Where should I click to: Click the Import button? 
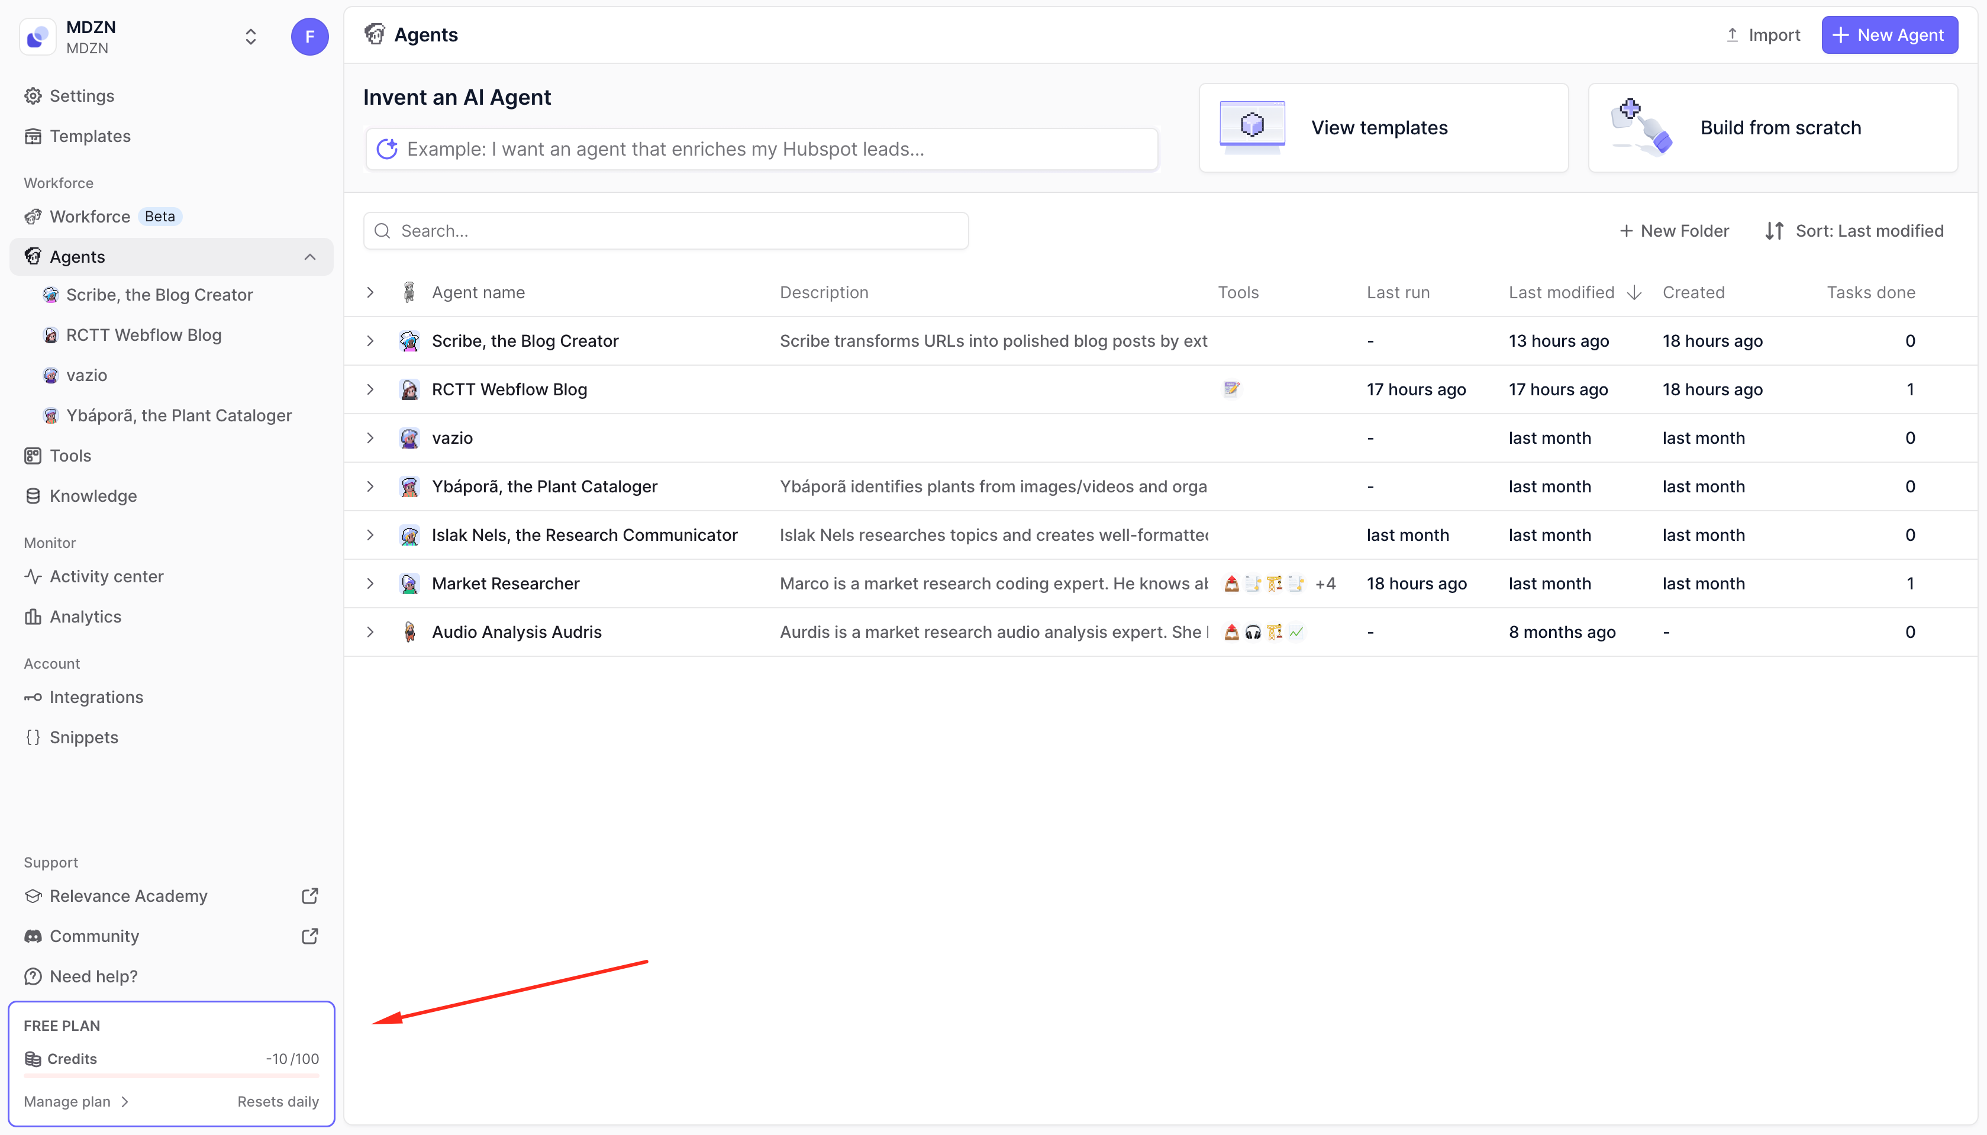(1763, 35)
